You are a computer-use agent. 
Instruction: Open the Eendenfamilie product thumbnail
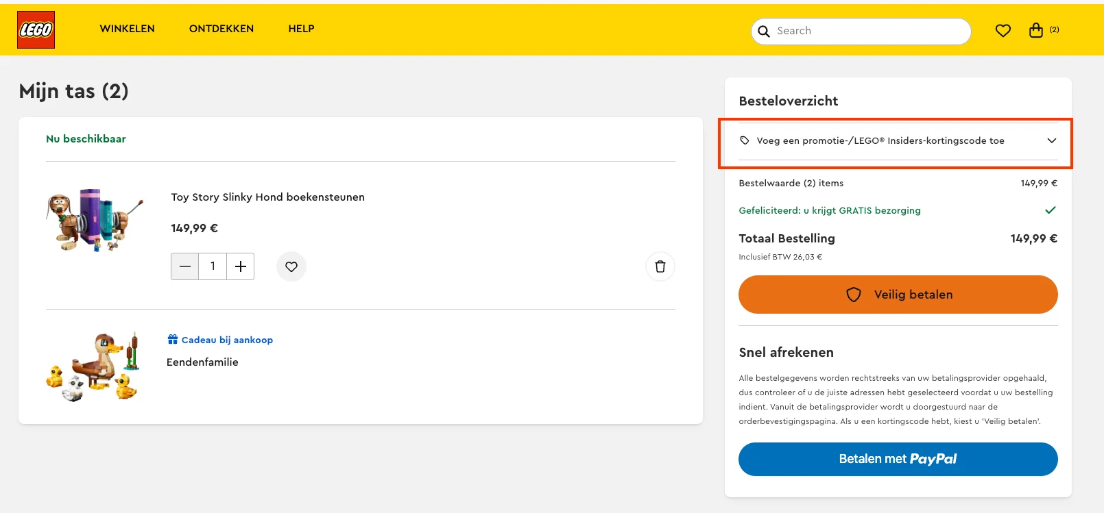tap(93, 366)
